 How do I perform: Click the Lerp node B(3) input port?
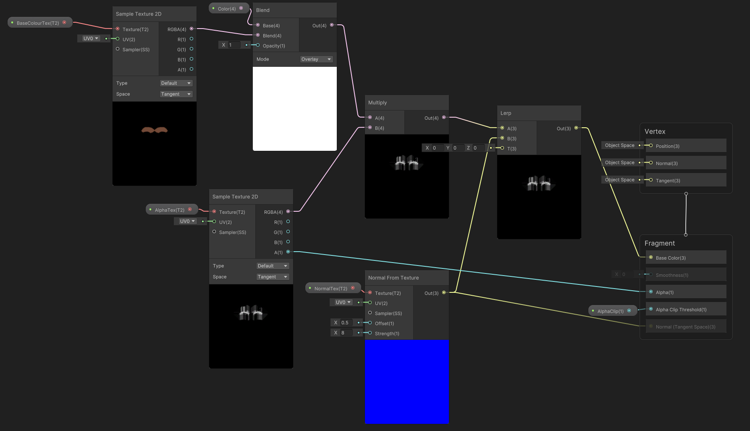[x=502, y=138]
